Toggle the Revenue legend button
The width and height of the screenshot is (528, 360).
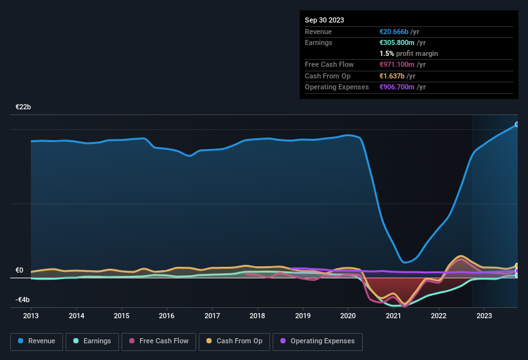click(37, 341)
